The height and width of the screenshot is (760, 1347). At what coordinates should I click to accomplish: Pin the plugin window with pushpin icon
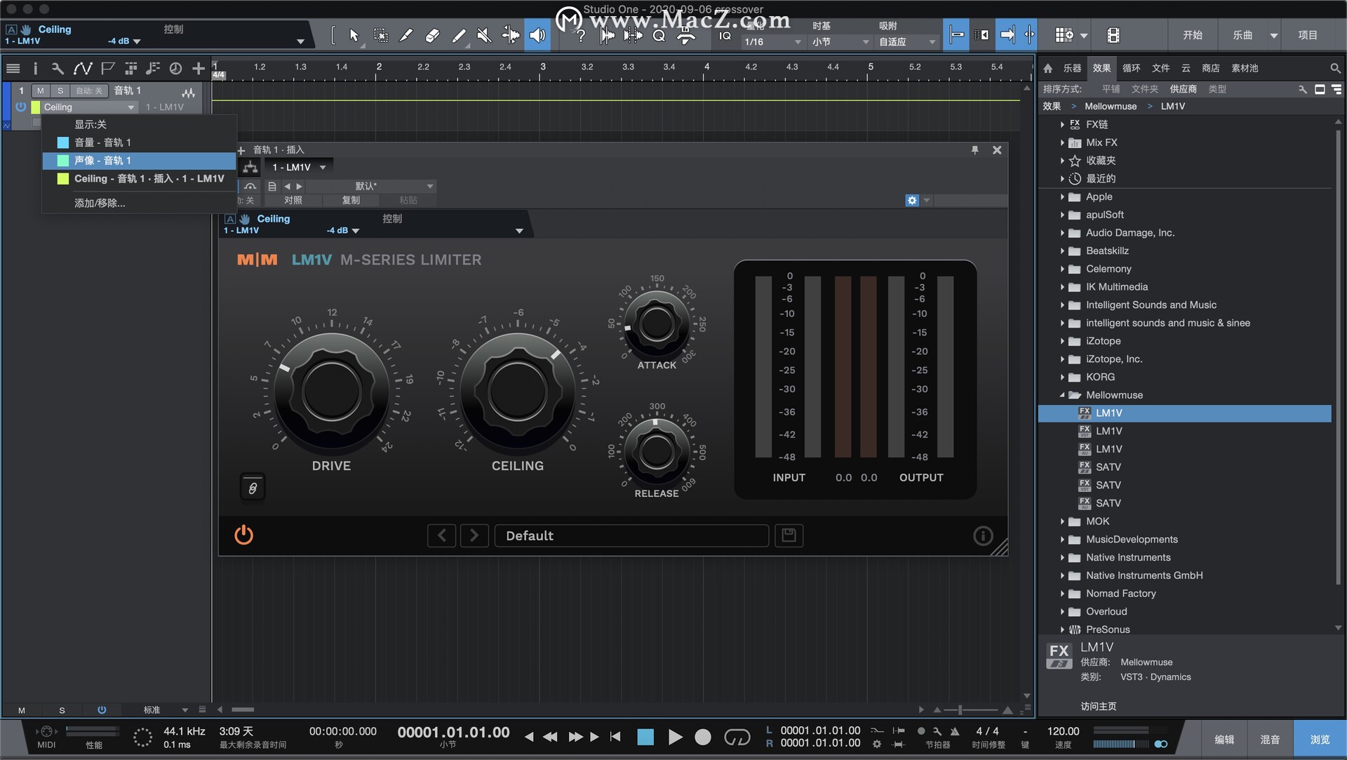(x=974, y=150)
